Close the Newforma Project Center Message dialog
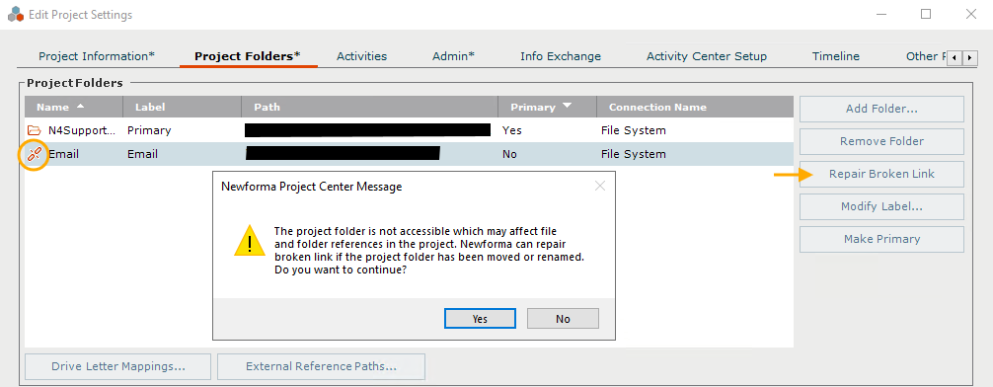Viewport: 993px width, 387px height. coord(600,187)
